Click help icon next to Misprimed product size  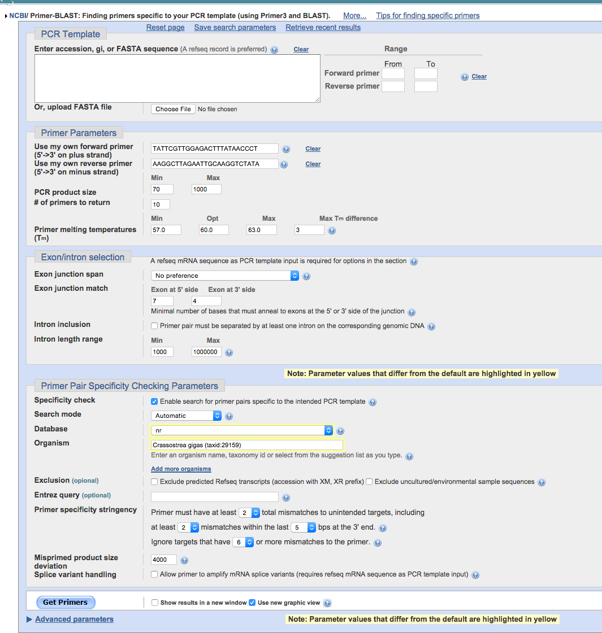[184, 560]
